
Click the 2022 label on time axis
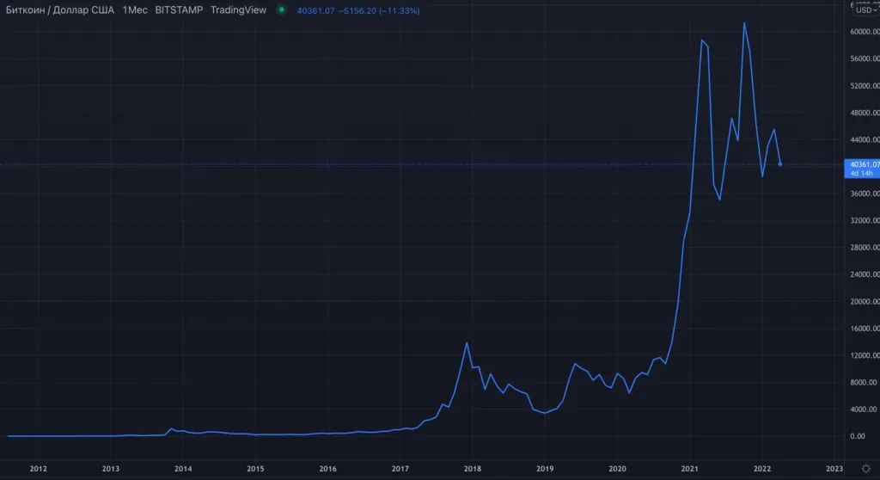click(x=762, y=469)
